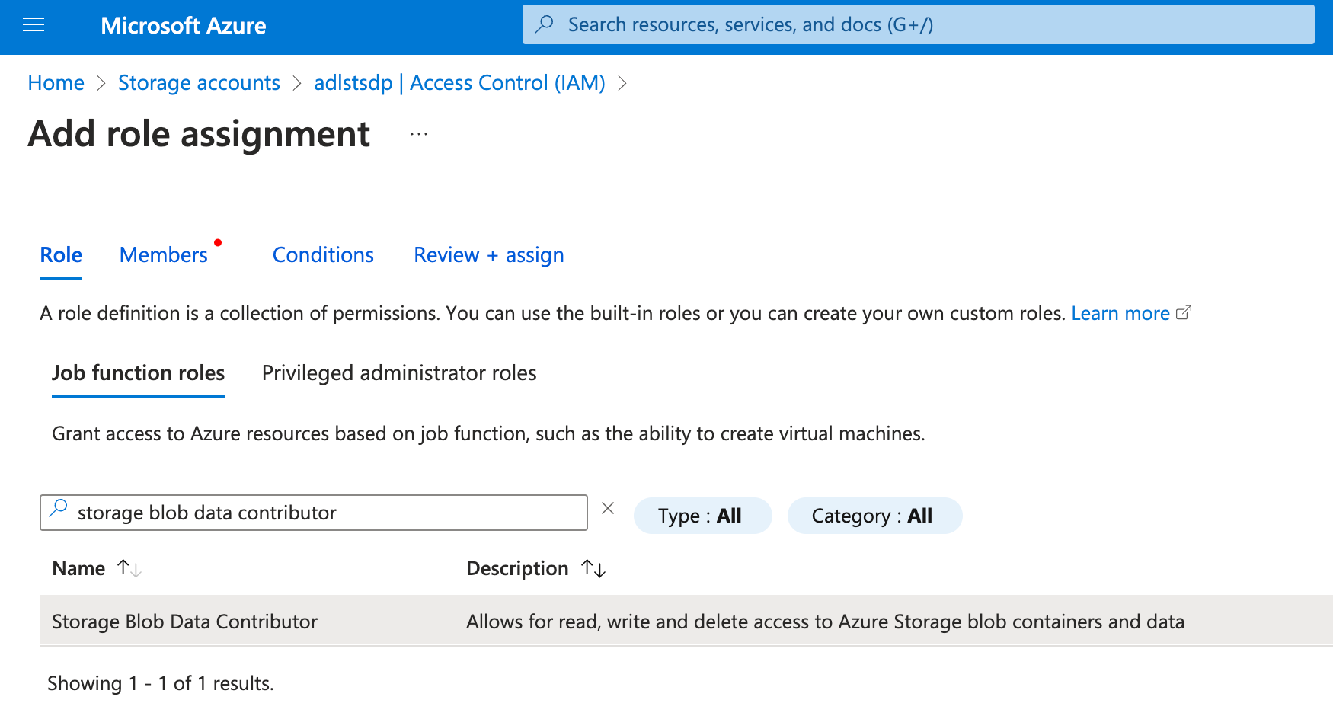The width and height of the screenshot is (1333, 716).
Task: Open the Type : All filter
Action: pyautogui.click(x=702, y=516)
